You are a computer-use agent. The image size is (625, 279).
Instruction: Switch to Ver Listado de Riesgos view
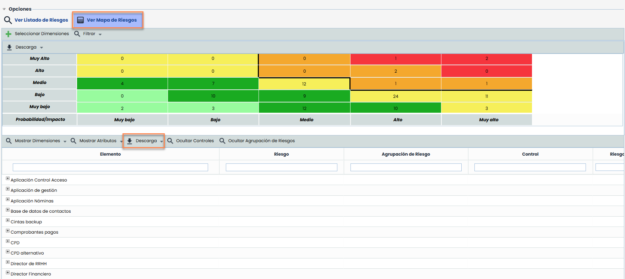point(41,20)
